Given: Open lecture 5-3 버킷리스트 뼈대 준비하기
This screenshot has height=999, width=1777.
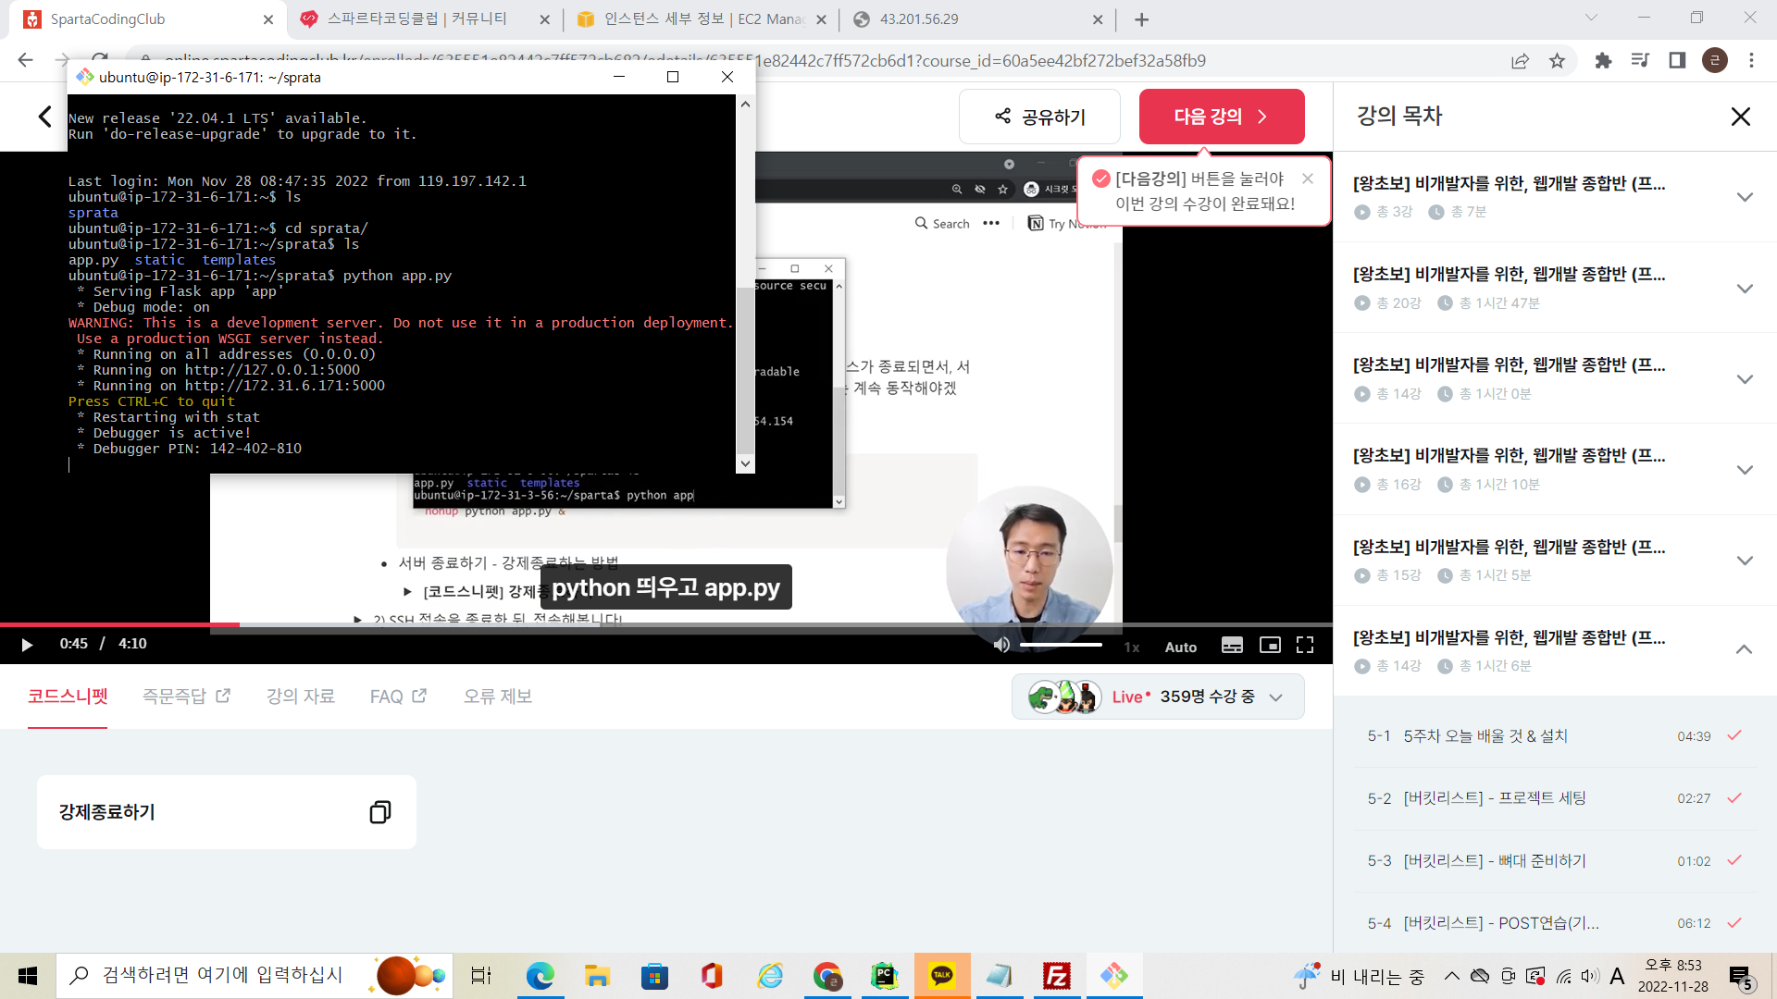Looking at the screenshot, I should tap(1555, 861).
